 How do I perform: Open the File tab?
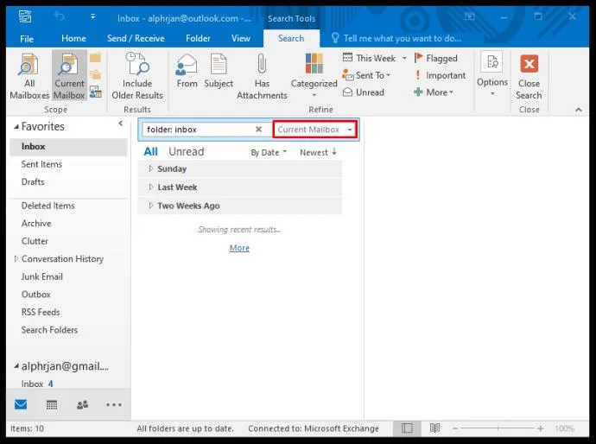(27, 38)
